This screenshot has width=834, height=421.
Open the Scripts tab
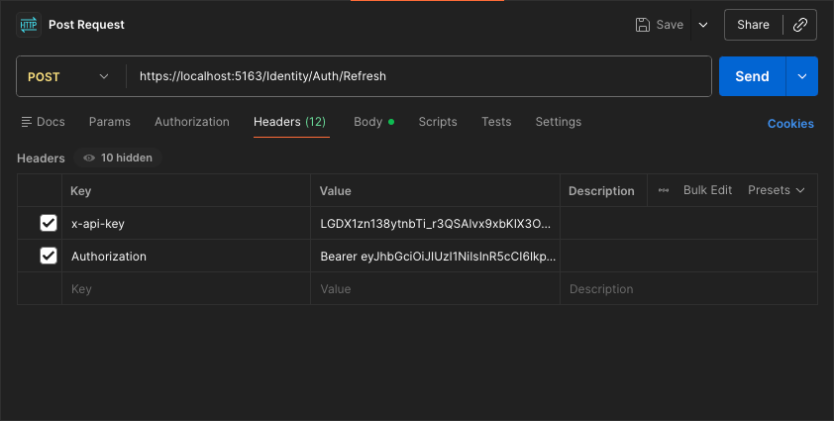point(438,122)
